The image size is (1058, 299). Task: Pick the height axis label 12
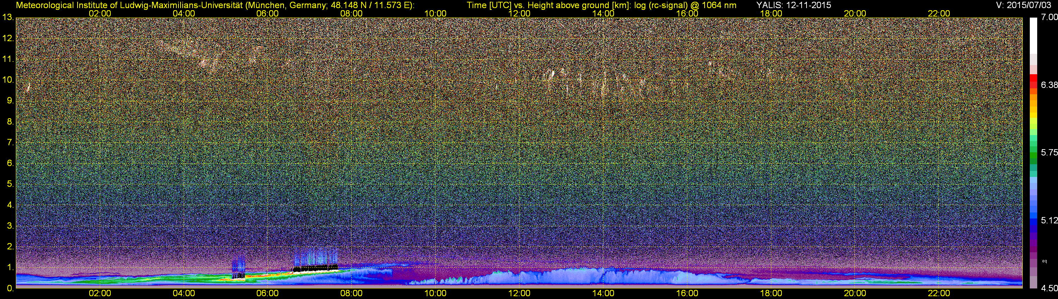8,38
